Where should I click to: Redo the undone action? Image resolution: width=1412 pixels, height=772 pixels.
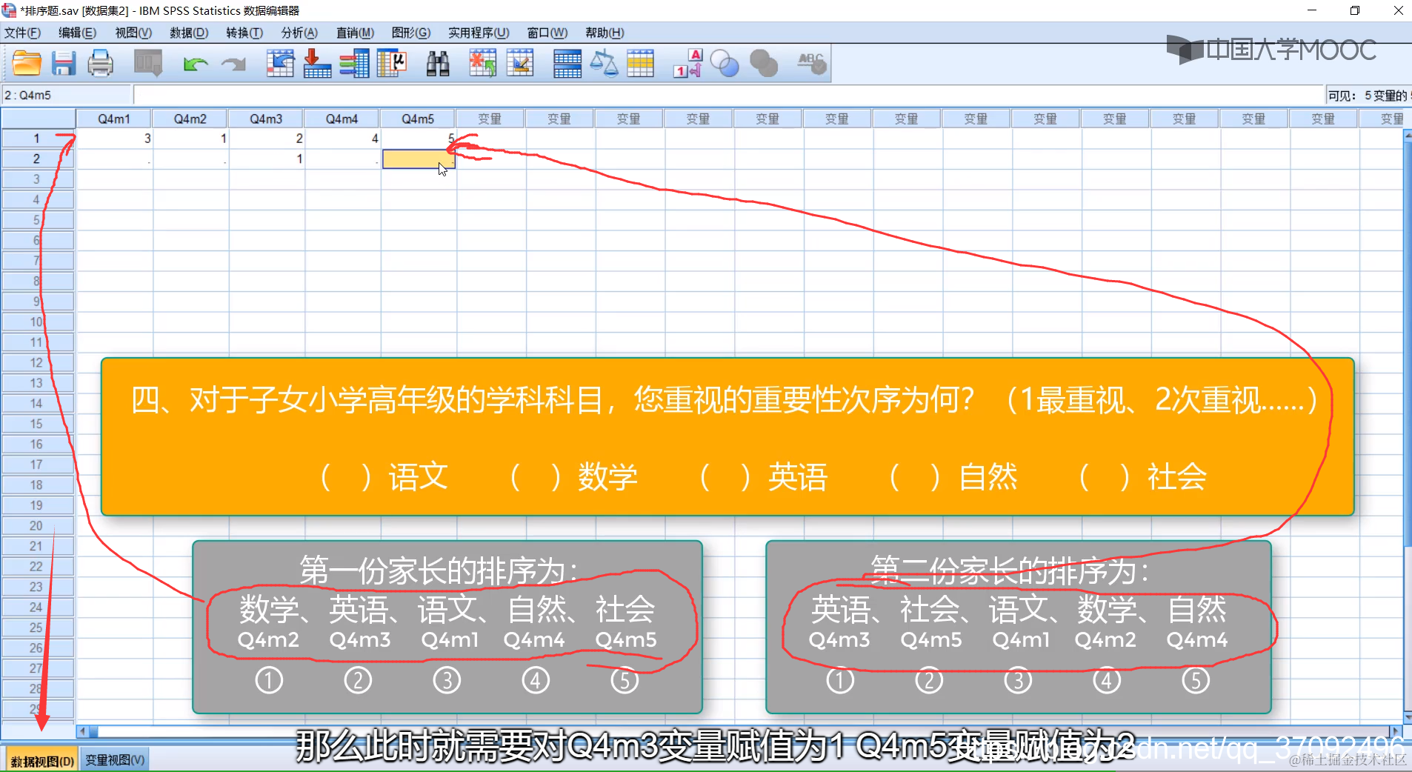coord(233,63)
